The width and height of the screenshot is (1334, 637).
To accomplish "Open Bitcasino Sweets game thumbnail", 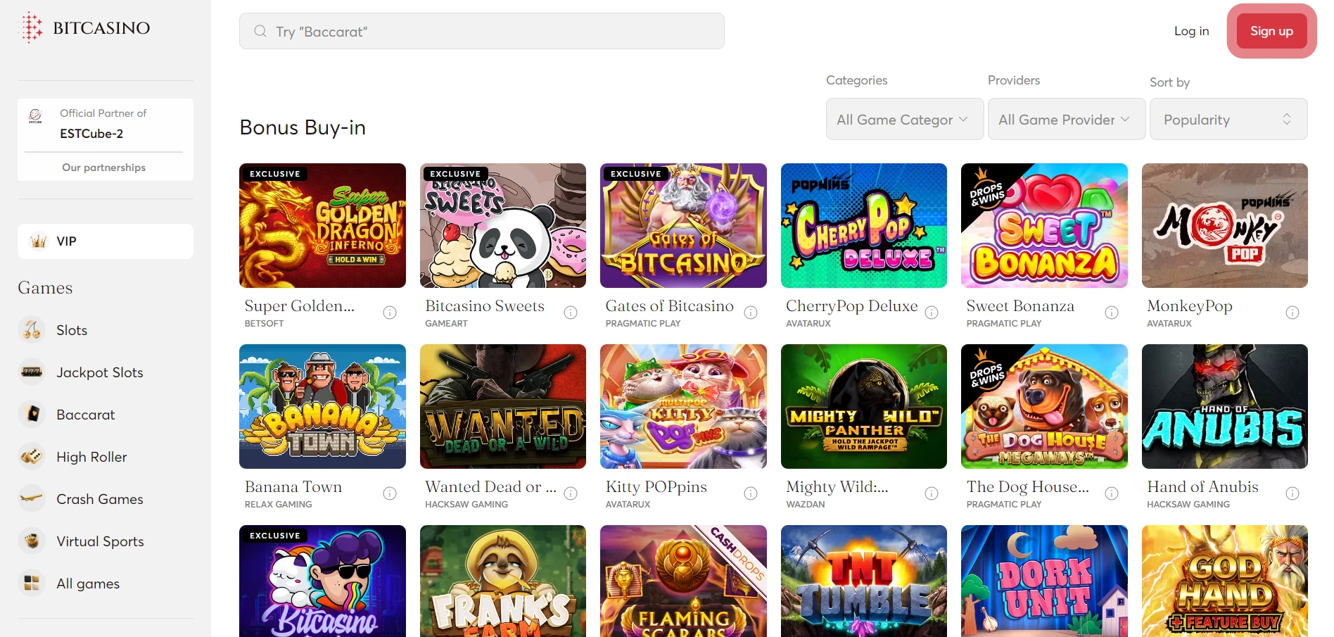I will click(503, 226).
